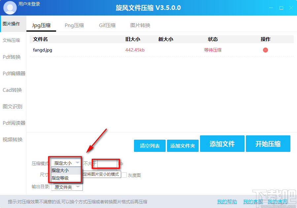Viewport: 297px width, 208px height.
Task: Click the user avatar icon
Action: pyautogui.click(x=10, y=7)
